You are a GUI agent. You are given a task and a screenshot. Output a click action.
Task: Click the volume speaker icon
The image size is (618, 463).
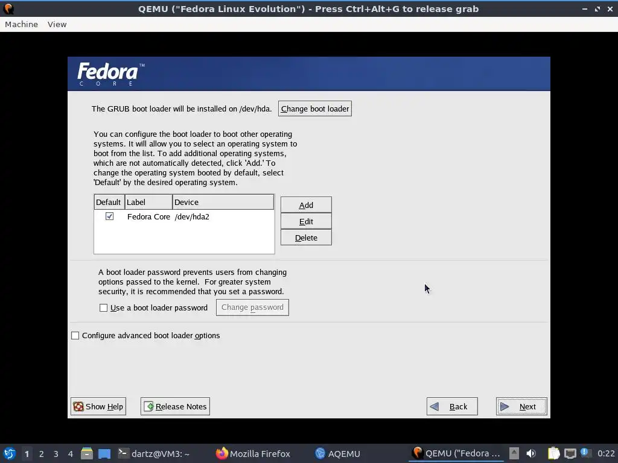[531, 453]
